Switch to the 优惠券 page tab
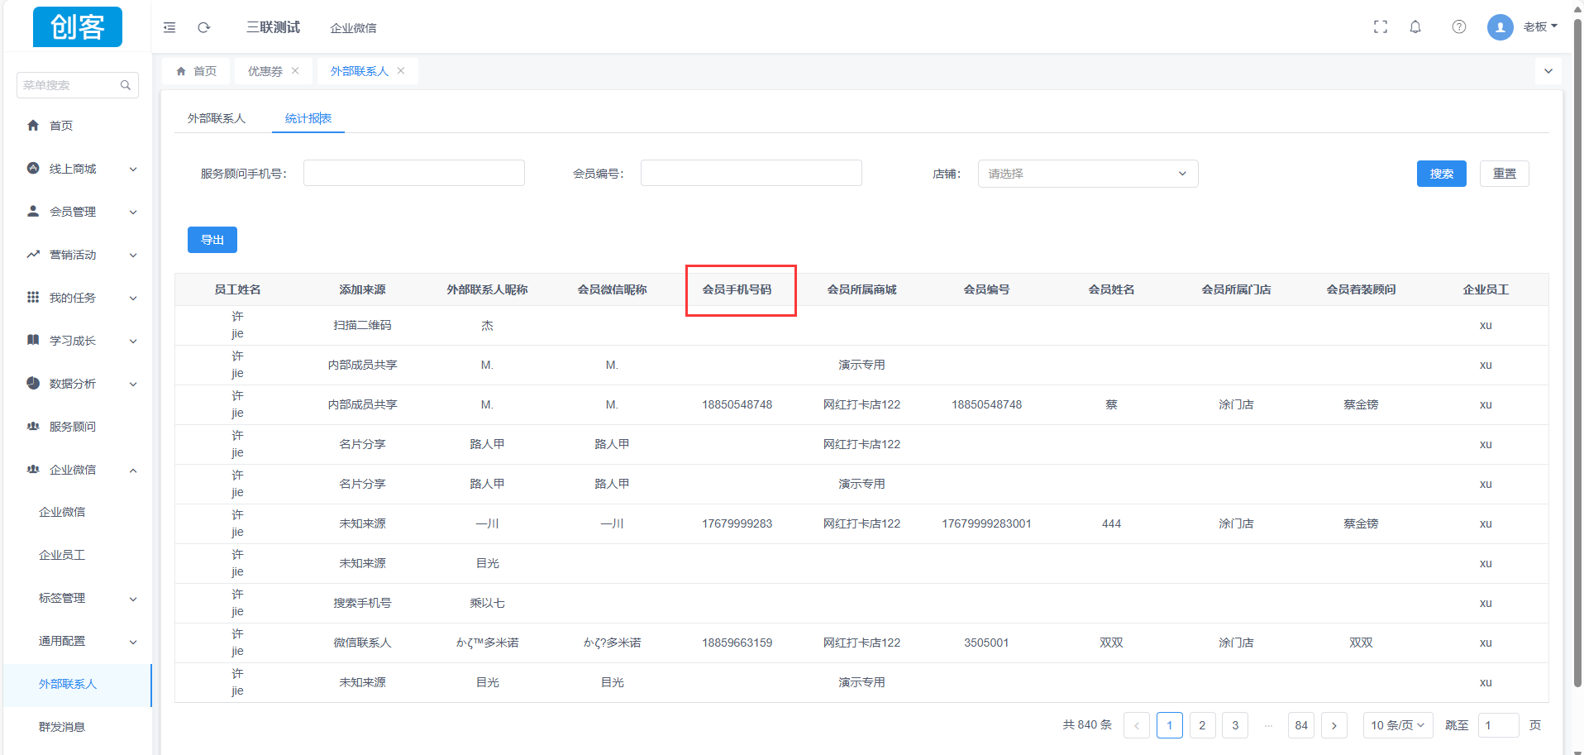 pyautogui.click(x=265, y=71)
